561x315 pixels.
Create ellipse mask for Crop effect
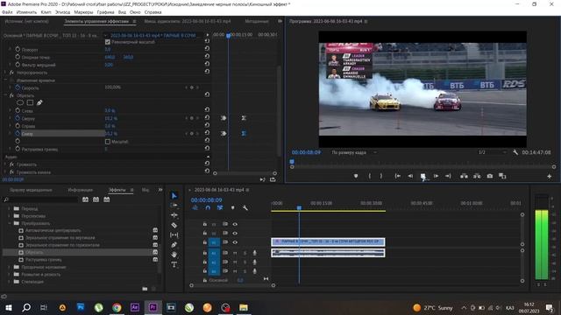[20, 103]
